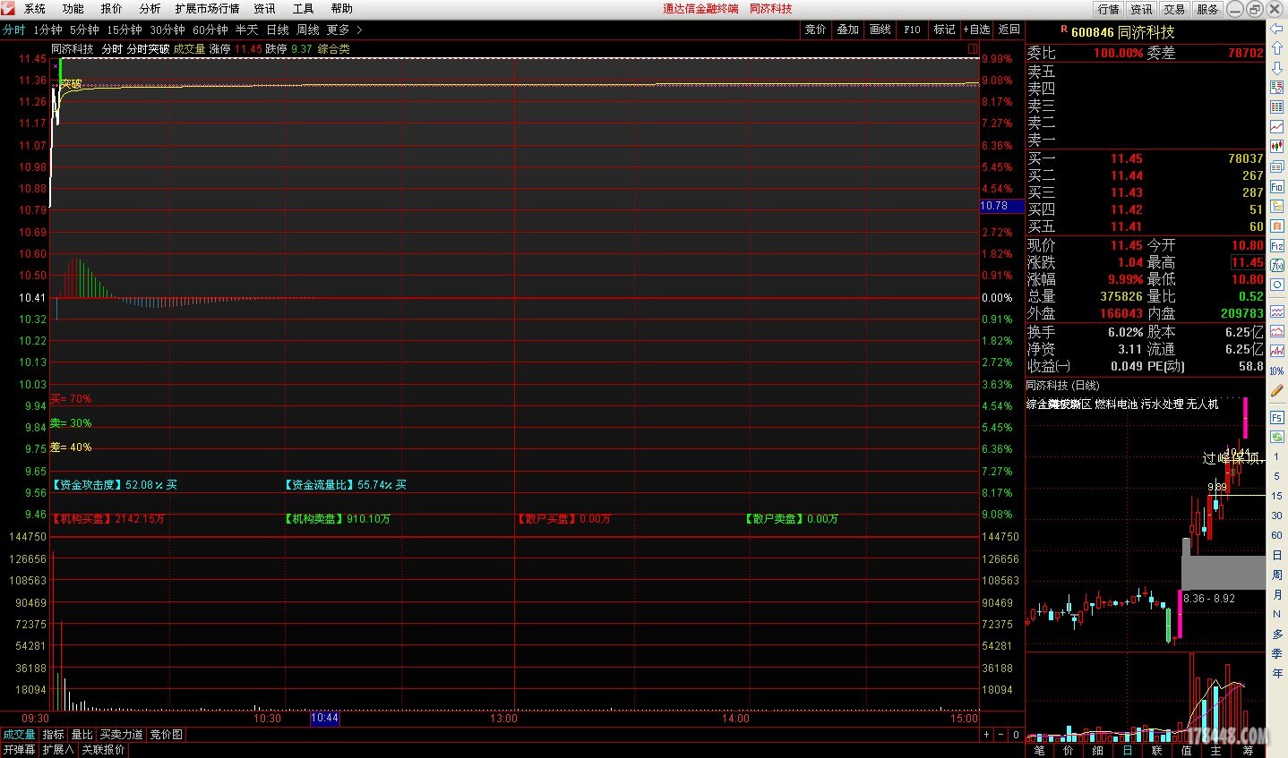Click the 叠加 toolbar button

point(848,30)
